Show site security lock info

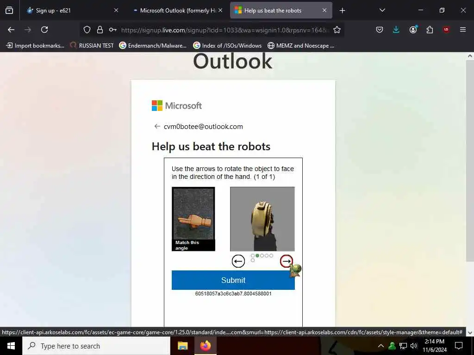(x=100, y=30)
